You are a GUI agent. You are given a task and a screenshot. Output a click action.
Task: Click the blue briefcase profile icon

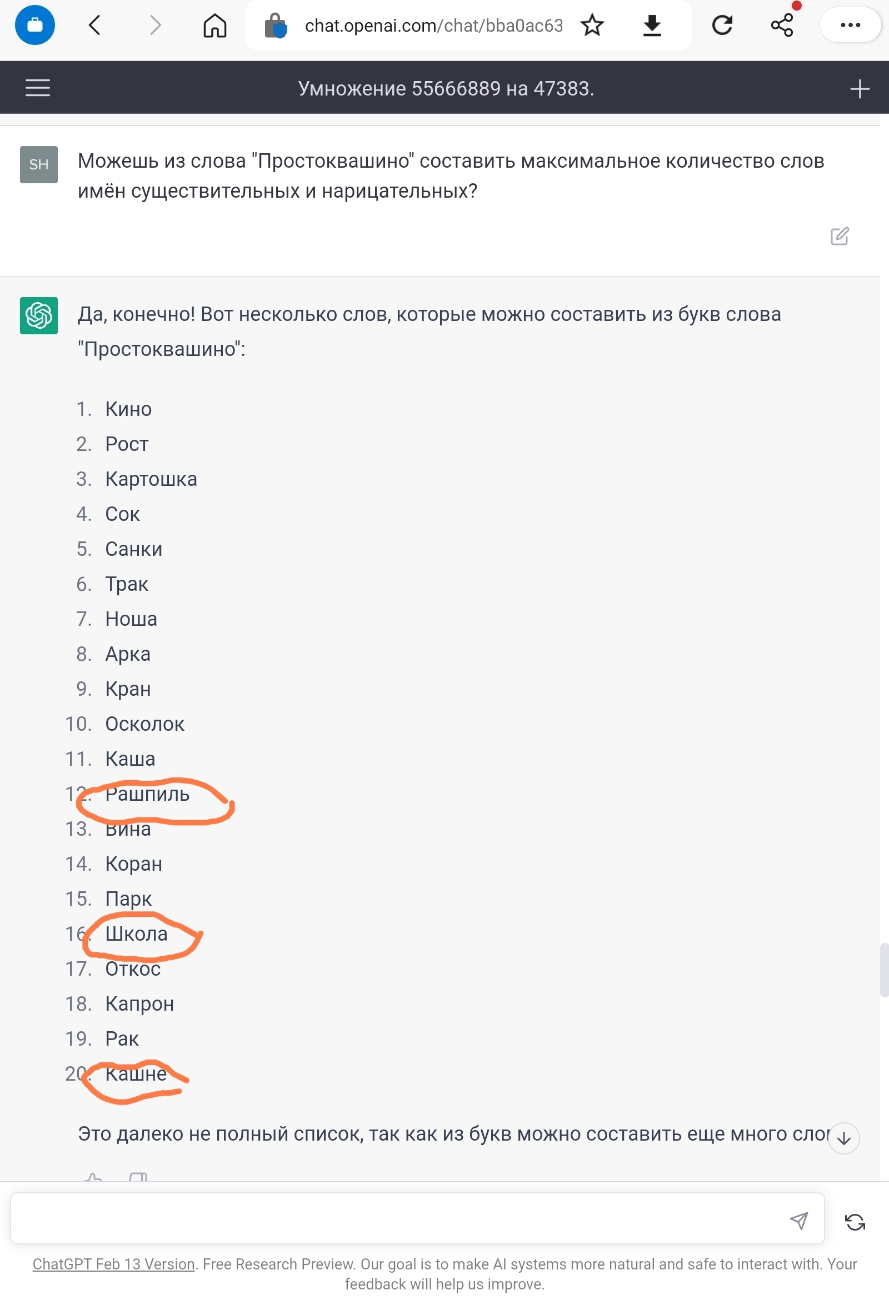click(34, 25)
